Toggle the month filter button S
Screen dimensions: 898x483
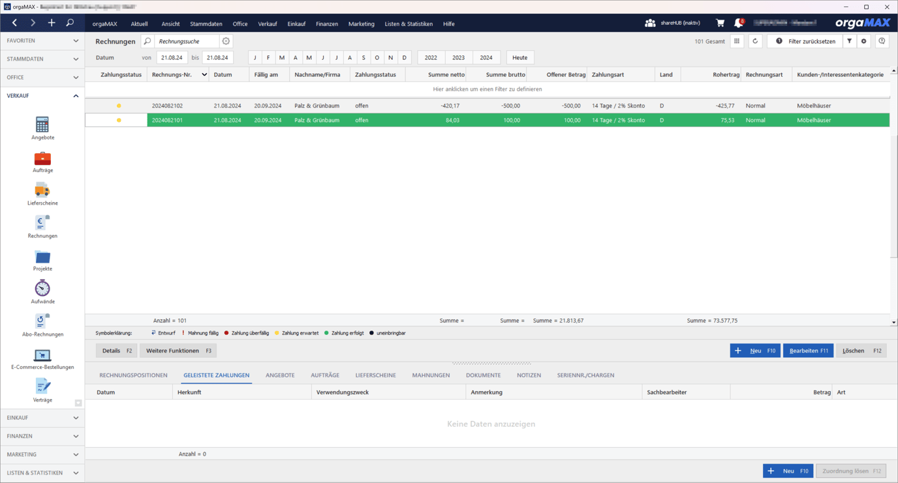[x=364, y=57]
